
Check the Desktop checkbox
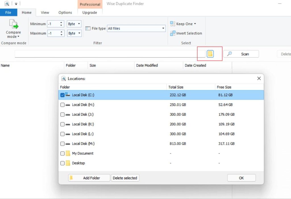pos(62,163)
